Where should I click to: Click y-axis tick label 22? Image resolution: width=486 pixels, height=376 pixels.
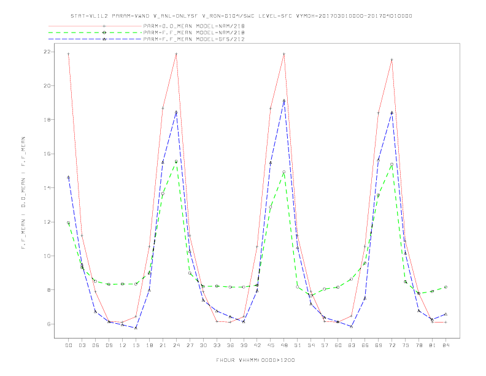(47, 52)
